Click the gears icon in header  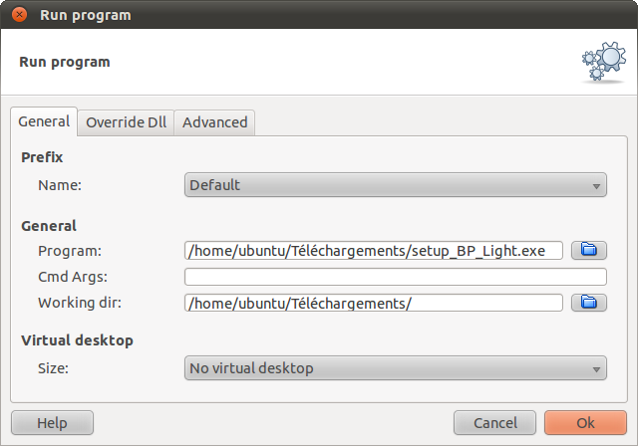[x=603, y=62]
